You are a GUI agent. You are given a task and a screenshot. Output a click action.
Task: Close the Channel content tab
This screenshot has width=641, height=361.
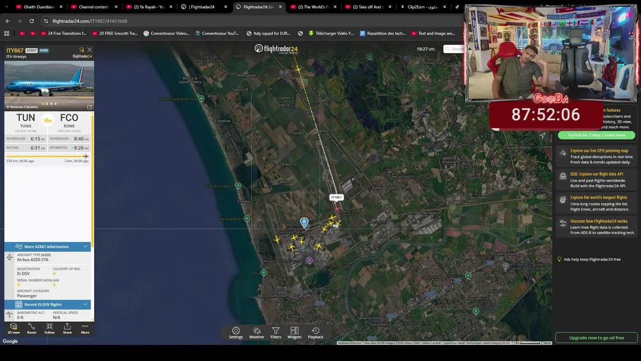point(116,7)
